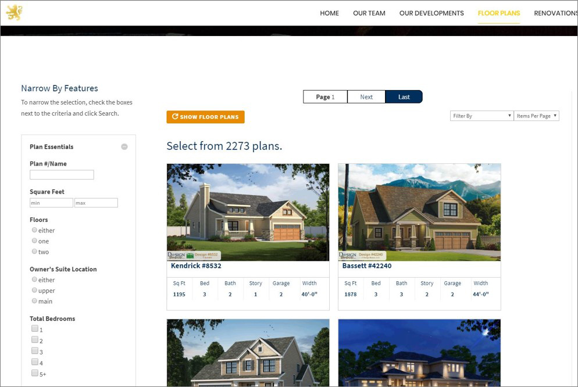The image size is (578, 387).
Task: Click the Page 1 pagination button
Action: click(325, 97)
